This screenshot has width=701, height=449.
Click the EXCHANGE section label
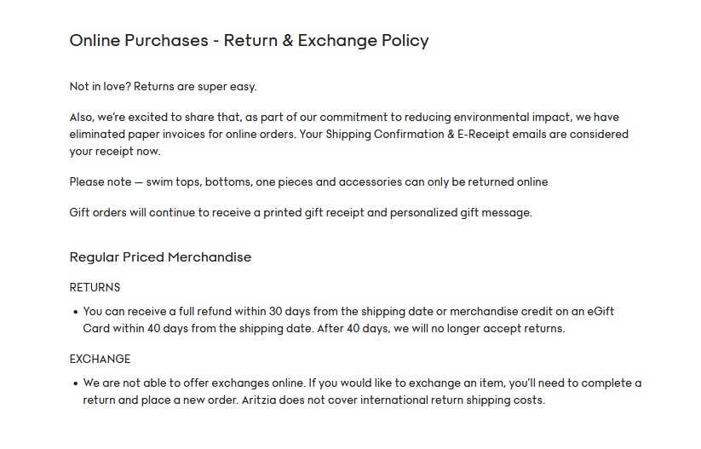coord(100,359)
